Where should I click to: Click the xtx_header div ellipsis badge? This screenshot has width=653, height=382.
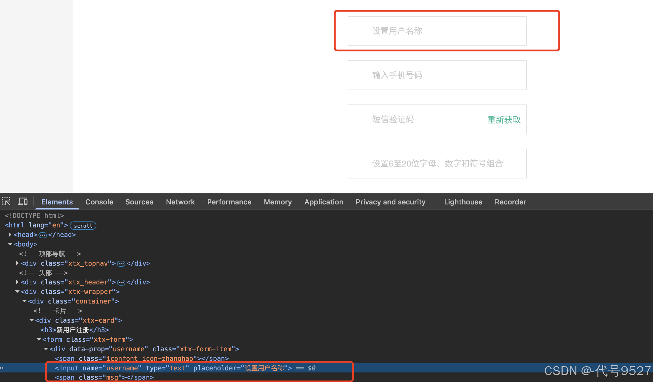(x=121, y=283)
